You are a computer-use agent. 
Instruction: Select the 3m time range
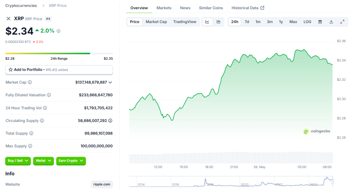(269, 22)
